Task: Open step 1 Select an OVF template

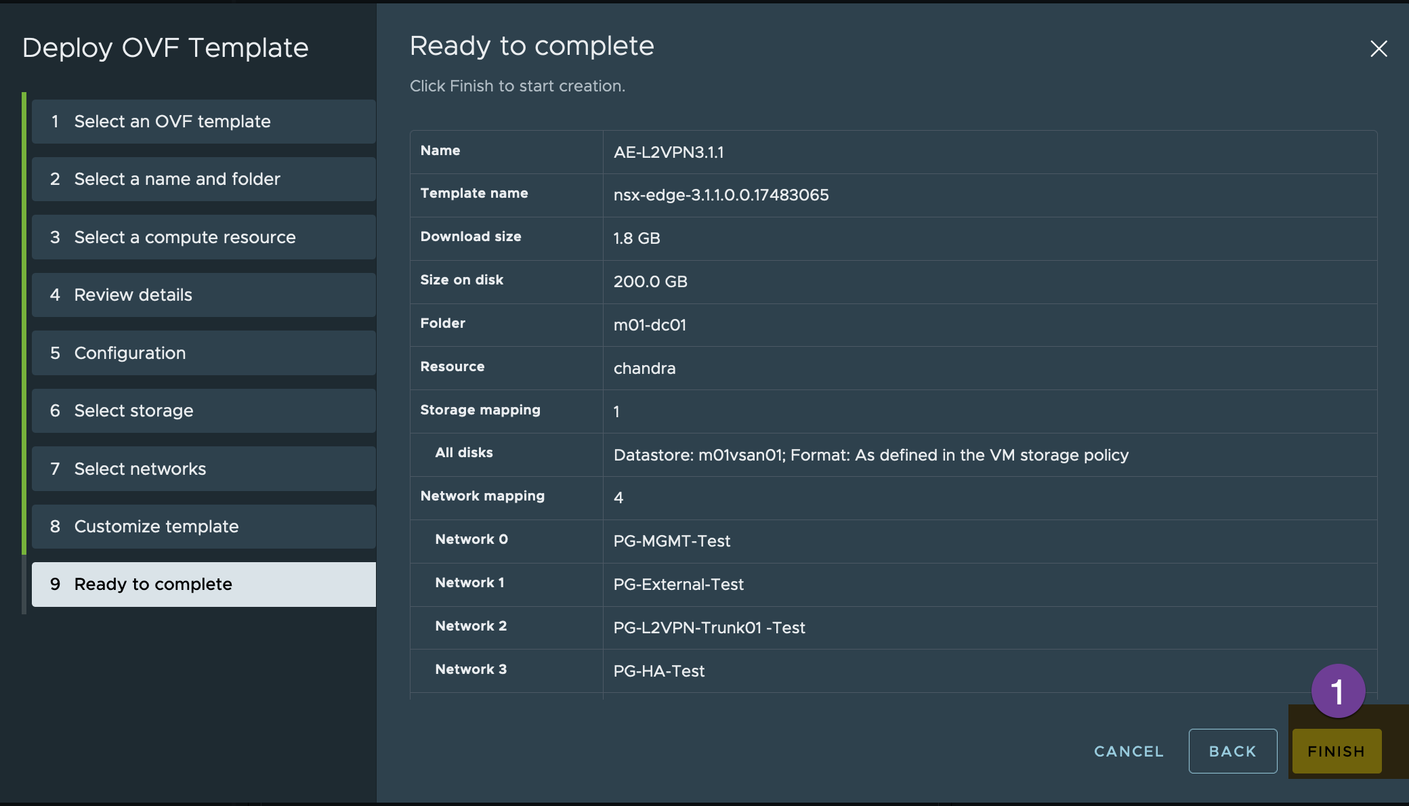Action: coord(204,121)
